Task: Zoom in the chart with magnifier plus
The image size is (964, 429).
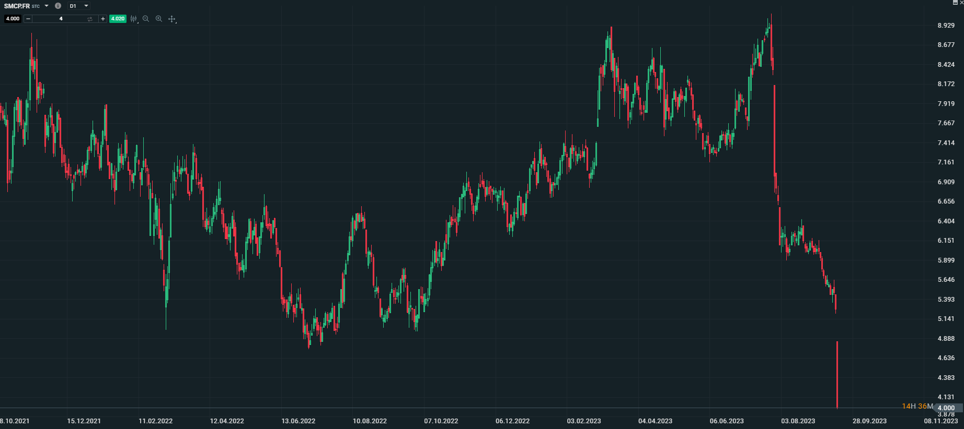Action: click(159, 19)
